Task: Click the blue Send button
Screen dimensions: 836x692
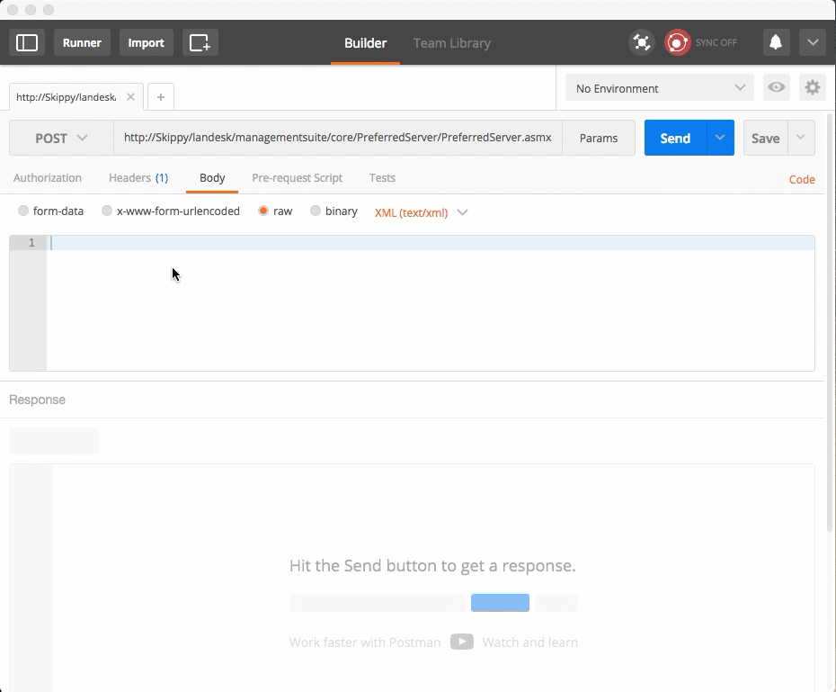Action: pos(675,139)
